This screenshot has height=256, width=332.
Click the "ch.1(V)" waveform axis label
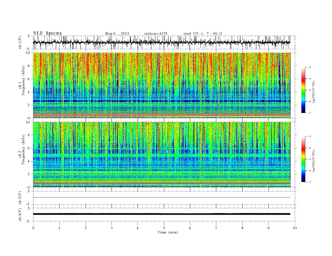click(20, 42)
